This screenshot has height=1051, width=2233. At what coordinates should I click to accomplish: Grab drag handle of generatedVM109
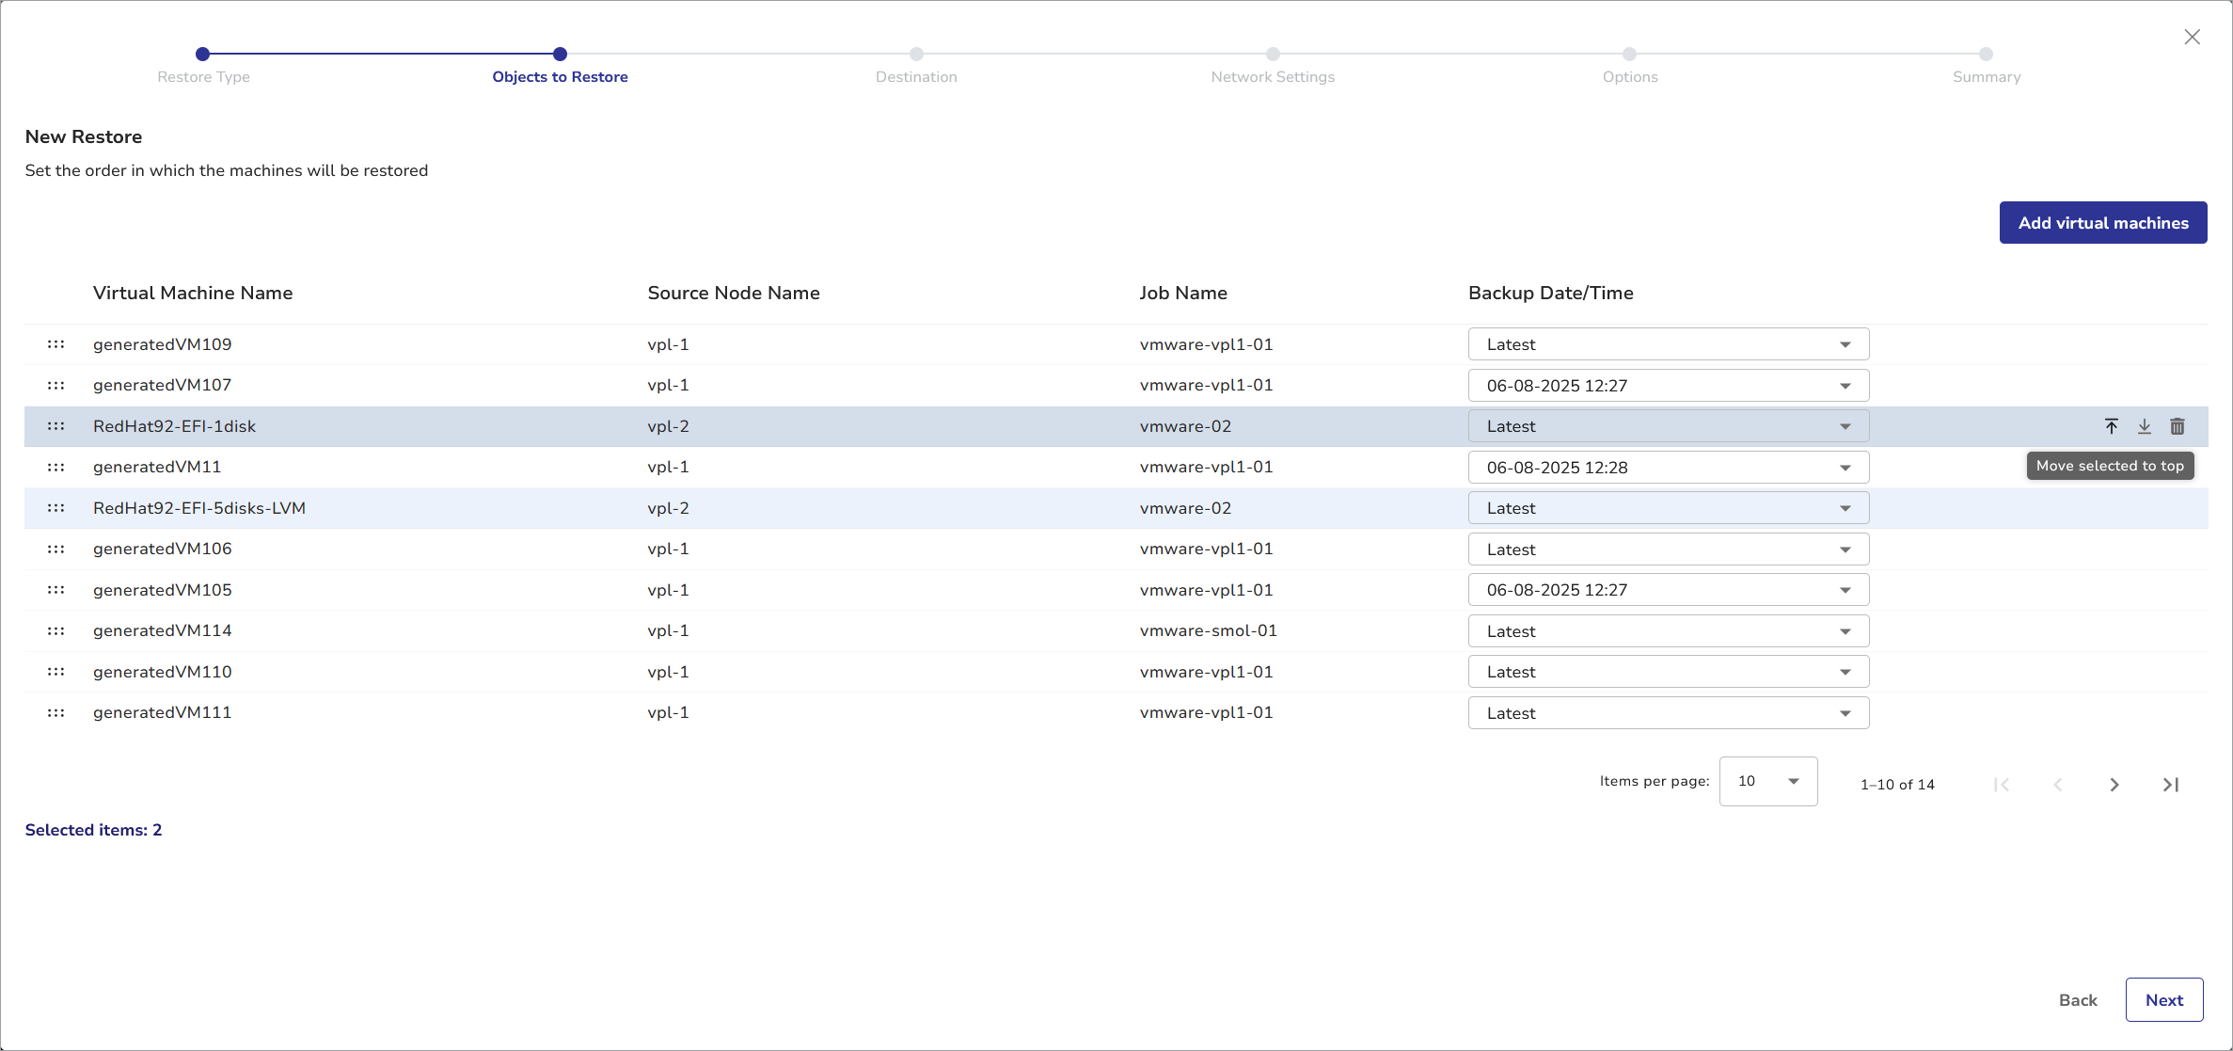(56, 344)
